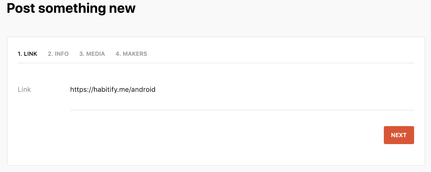The width and height of the screenshot is (431, 172).
Task: Open the 2. INFO tab
Action: coord(58,54)
